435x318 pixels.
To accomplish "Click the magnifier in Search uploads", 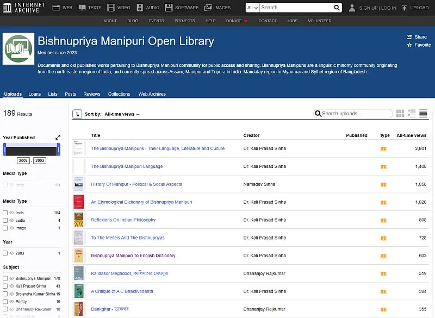I will tap(318, 114).
